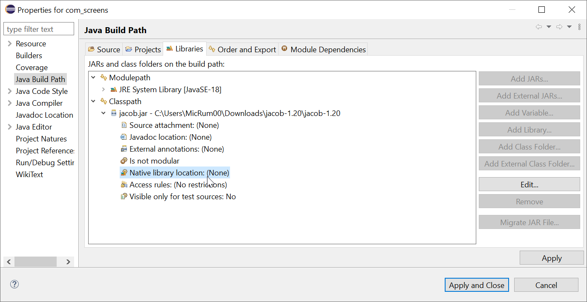Open Project References page

pyautogui.click(x=45, y=151)
